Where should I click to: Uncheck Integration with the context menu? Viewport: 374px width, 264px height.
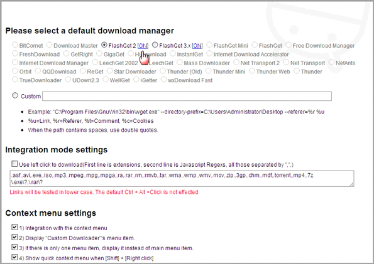coord(14,227)
